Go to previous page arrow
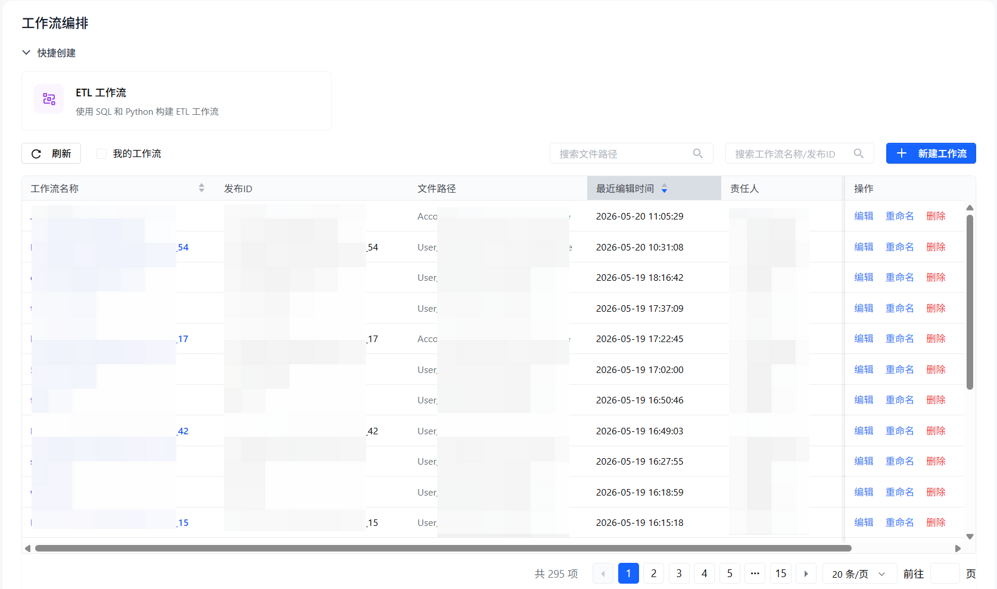The height and width of the screenshot is (589, 997). pyautogui.click(x=603, y=574)
